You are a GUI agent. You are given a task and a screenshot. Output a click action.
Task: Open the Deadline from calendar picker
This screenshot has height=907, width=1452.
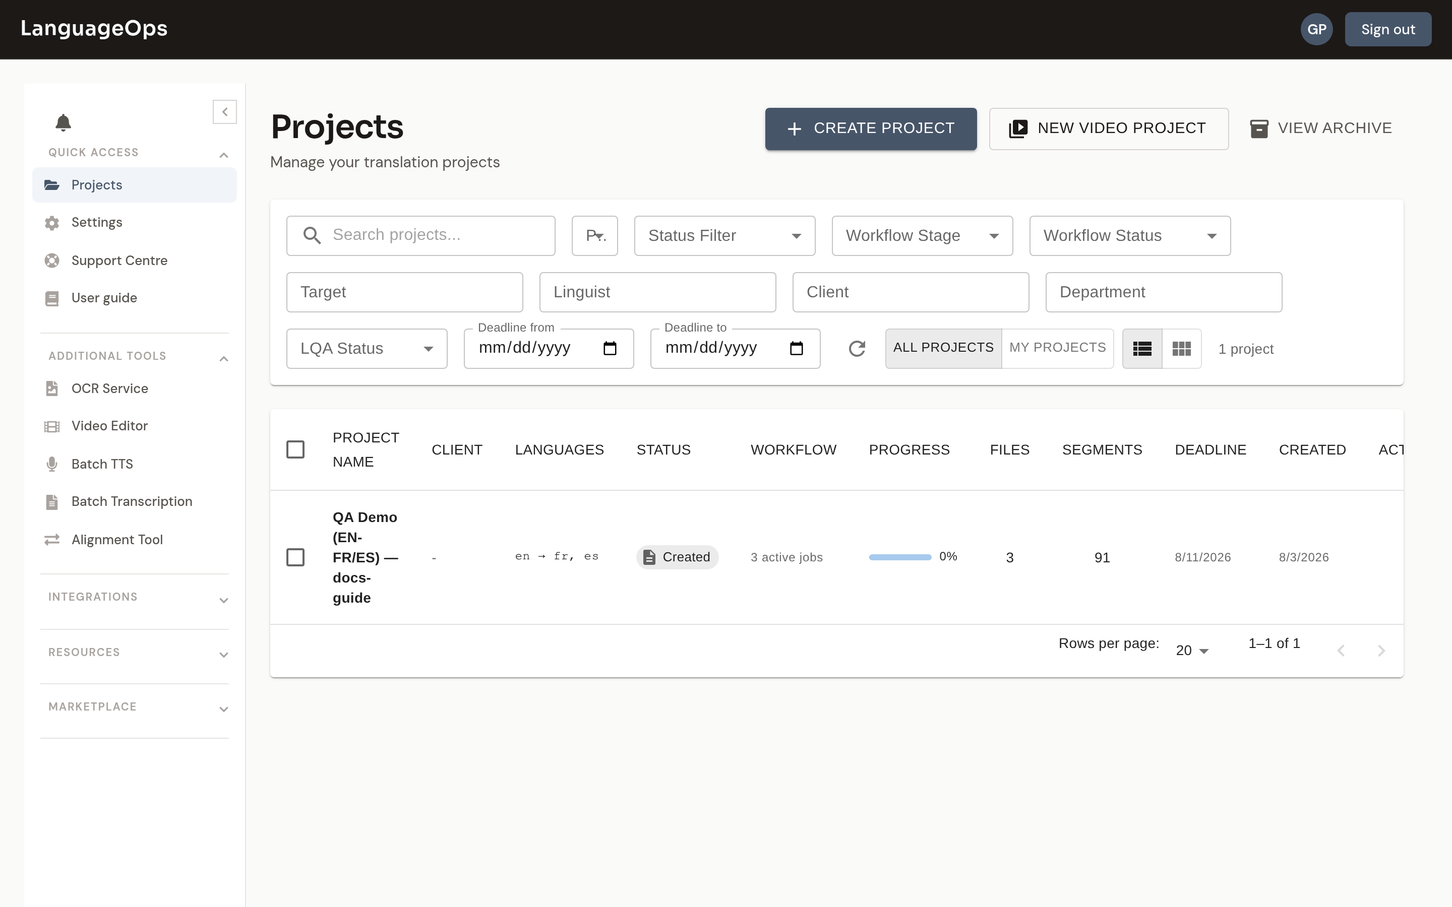pos(610,349)
